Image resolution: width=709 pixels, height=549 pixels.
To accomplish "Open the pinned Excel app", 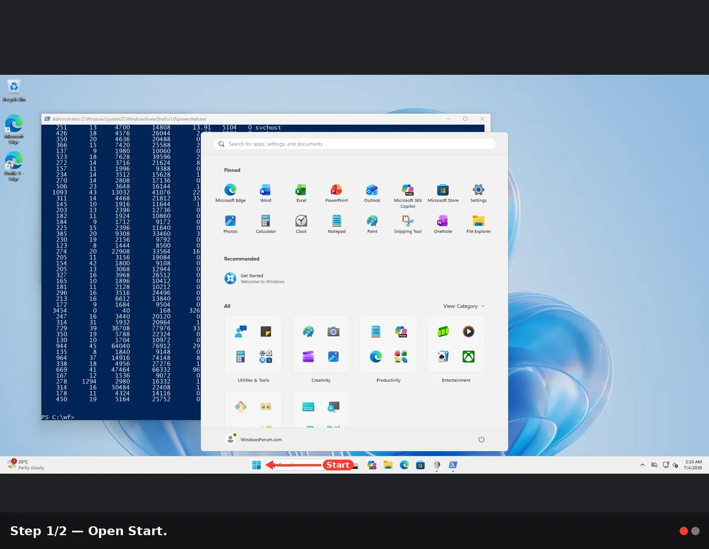I will [x=301, y=193].
